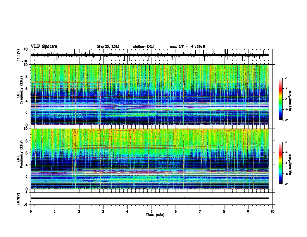Click the ch.1 spectrogram "8" kHz tick label
Screen dimensions: 307x237
pos(28,77)
